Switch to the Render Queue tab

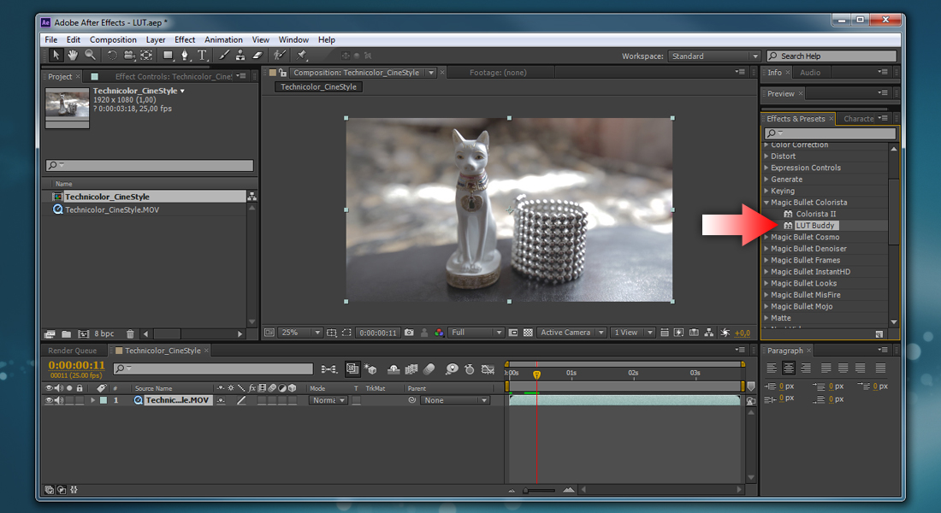point(72,351)
